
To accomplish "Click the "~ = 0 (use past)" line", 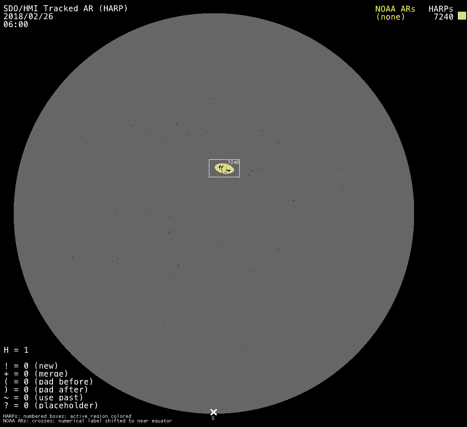I will [43, 397].
